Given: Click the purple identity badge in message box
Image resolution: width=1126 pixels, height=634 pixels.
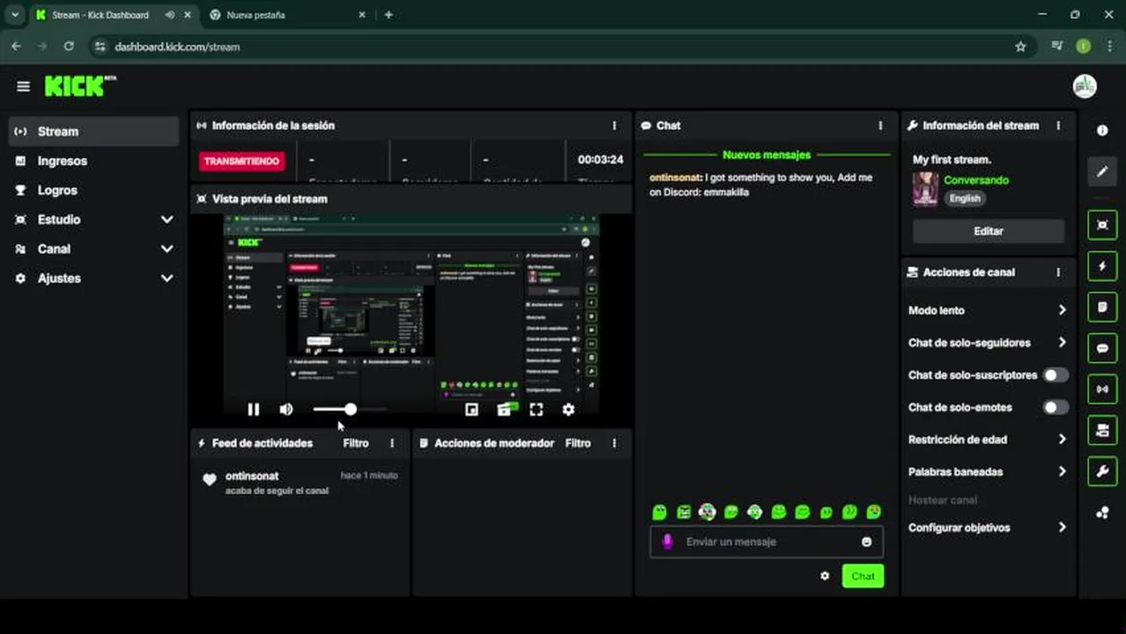Looking at the screenshot, I should pyautogui.click(x=667, y=542).
